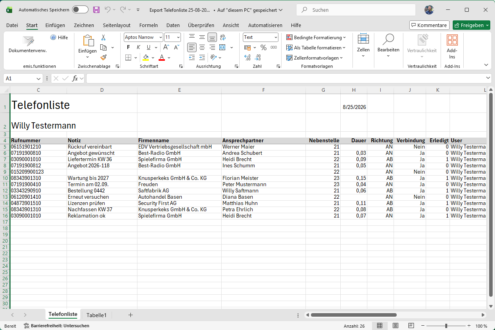Click the text orientation icon

click(x=213, y=57)
